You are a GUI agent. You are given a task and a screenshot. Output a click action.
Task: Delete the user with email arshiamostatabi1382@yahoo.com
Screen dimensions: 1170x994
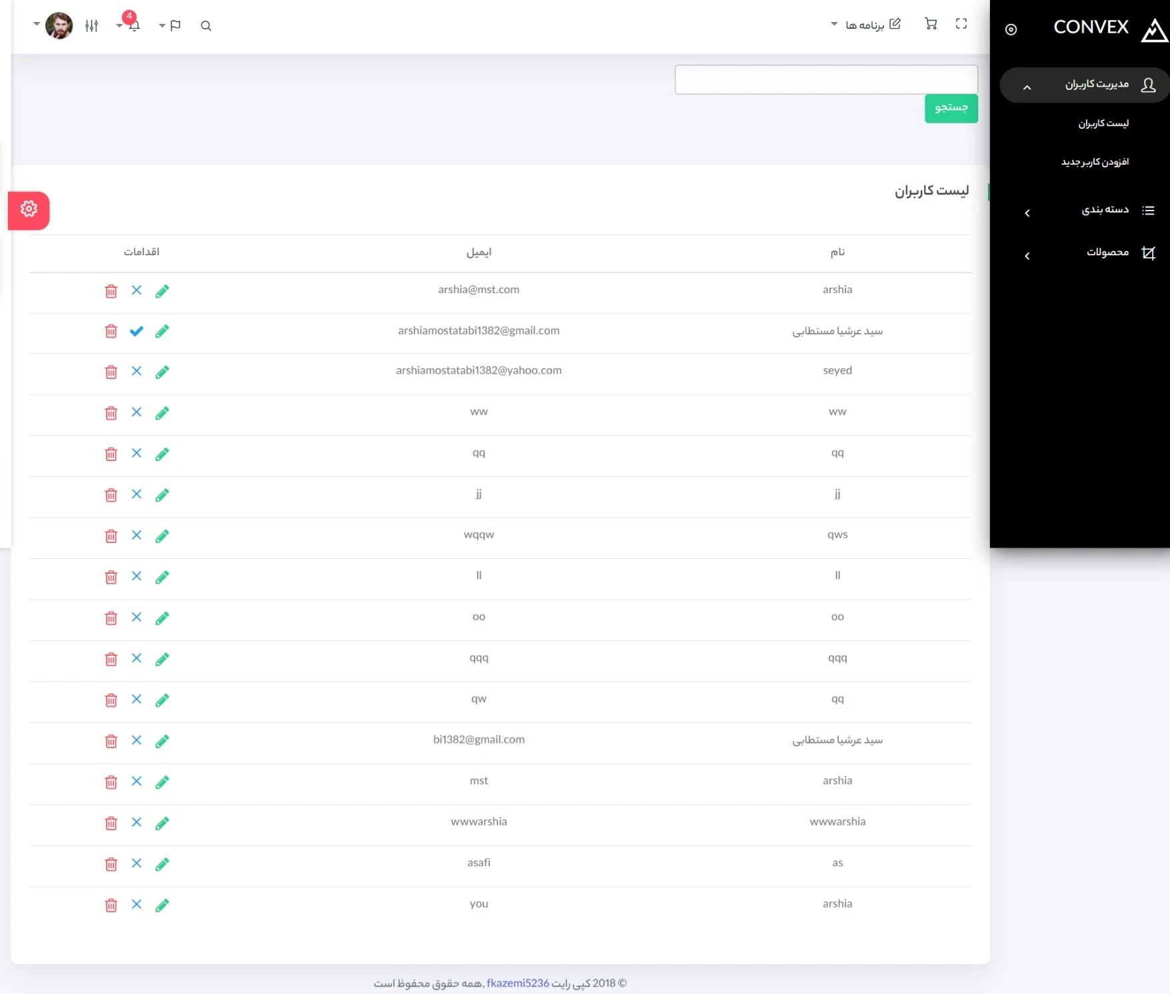click(111, 372)
